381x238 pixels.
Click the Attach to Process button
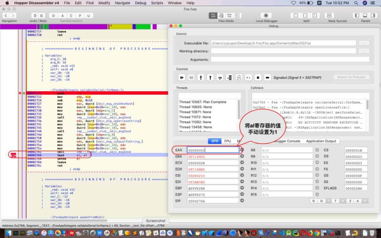tap(351, 77)
